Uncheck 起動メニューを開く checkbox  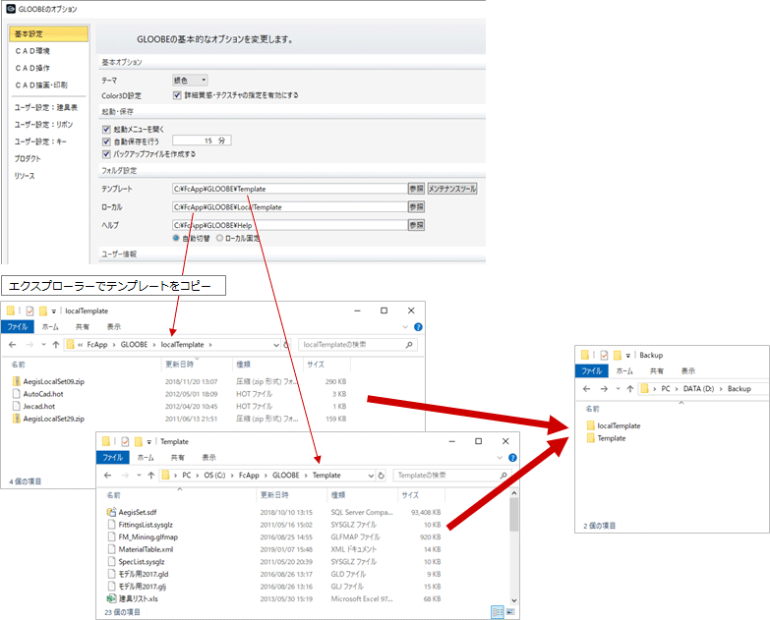coord(106,129)
